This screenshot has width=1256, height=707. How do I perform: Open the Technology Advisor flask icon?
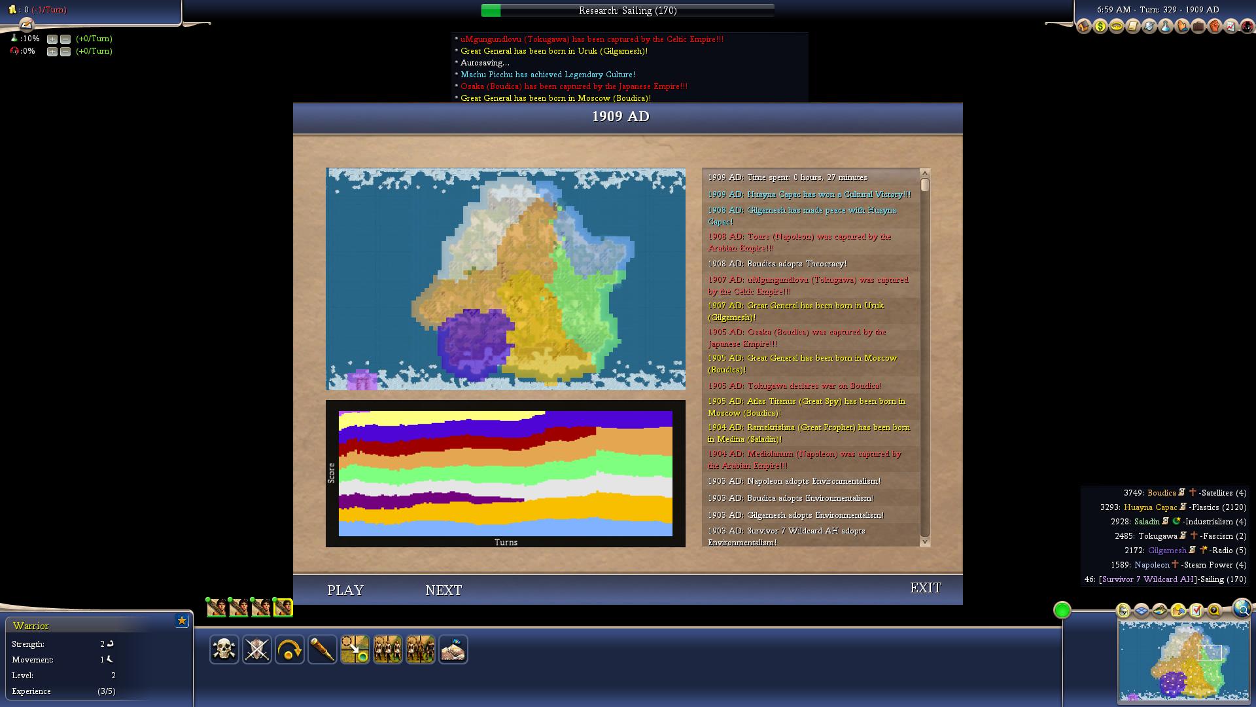coord(1166,27)
